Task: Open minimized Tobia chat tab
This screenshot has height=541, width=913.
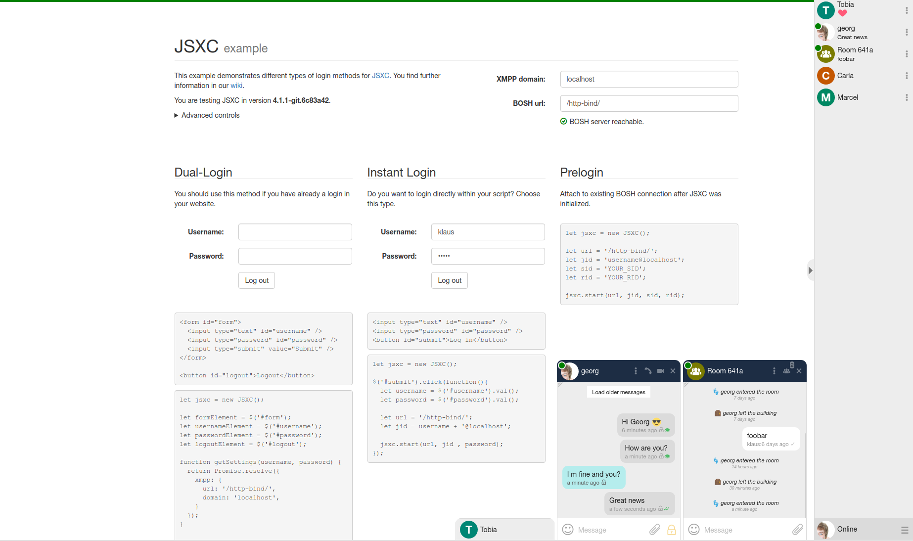Action: tap(505, 530)
